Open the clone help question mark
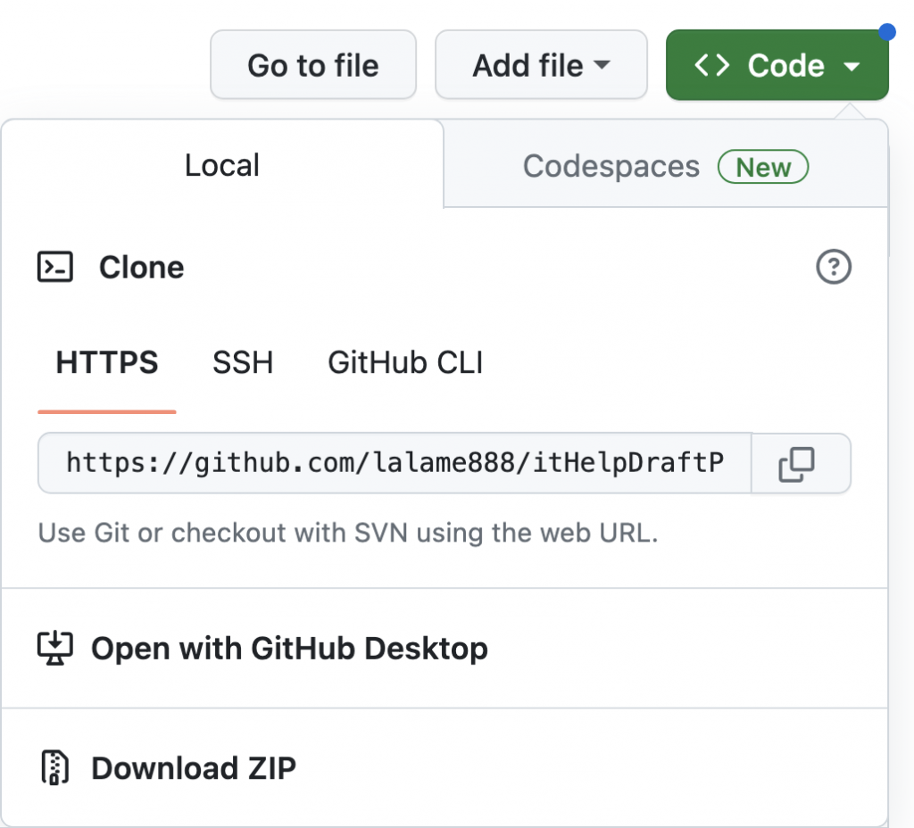 834,267
